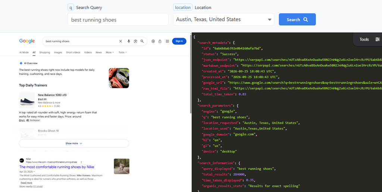Click the Sign in button
The height and width of the screenshot is (192, 382).
click(179, 41)
